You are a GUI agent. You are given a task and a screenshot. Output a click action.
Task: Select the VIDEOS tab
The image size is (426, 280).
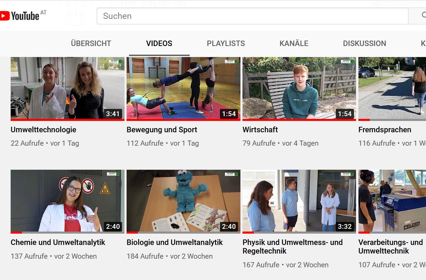coord(159,43)
